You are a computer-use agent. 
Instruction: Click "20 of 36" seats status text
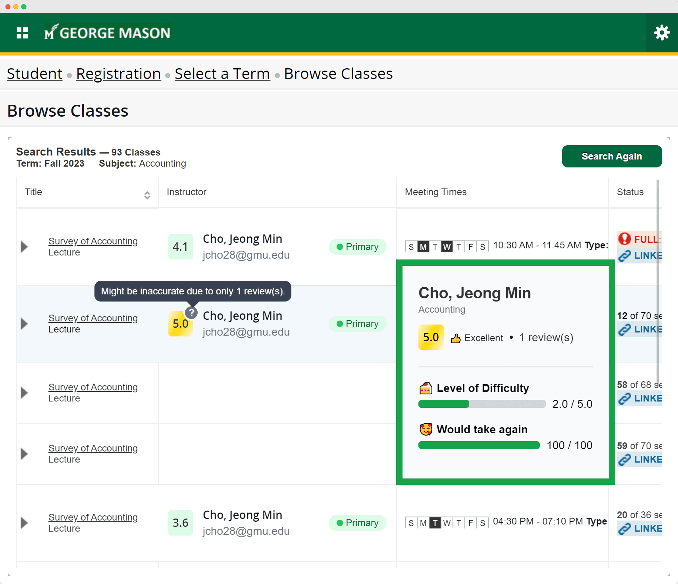[x=634, y=515]
